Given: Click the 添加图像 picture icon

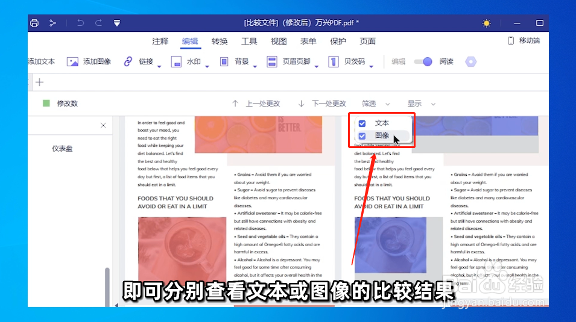Looking at the screenshot, I should pos(72,61).
